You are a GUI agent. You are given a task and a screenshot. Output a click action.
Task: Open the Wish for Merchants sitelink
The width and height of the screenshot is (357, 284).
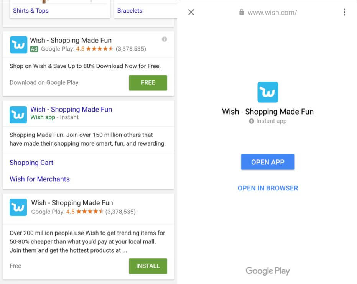point(39,179)
